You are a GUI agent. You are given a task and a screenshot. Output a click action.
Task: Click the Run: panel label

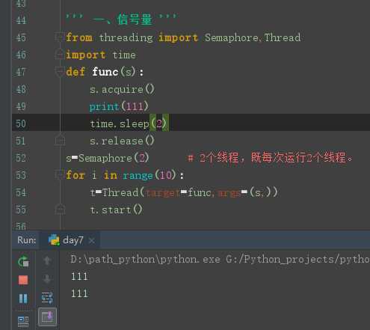coord(26,240)
